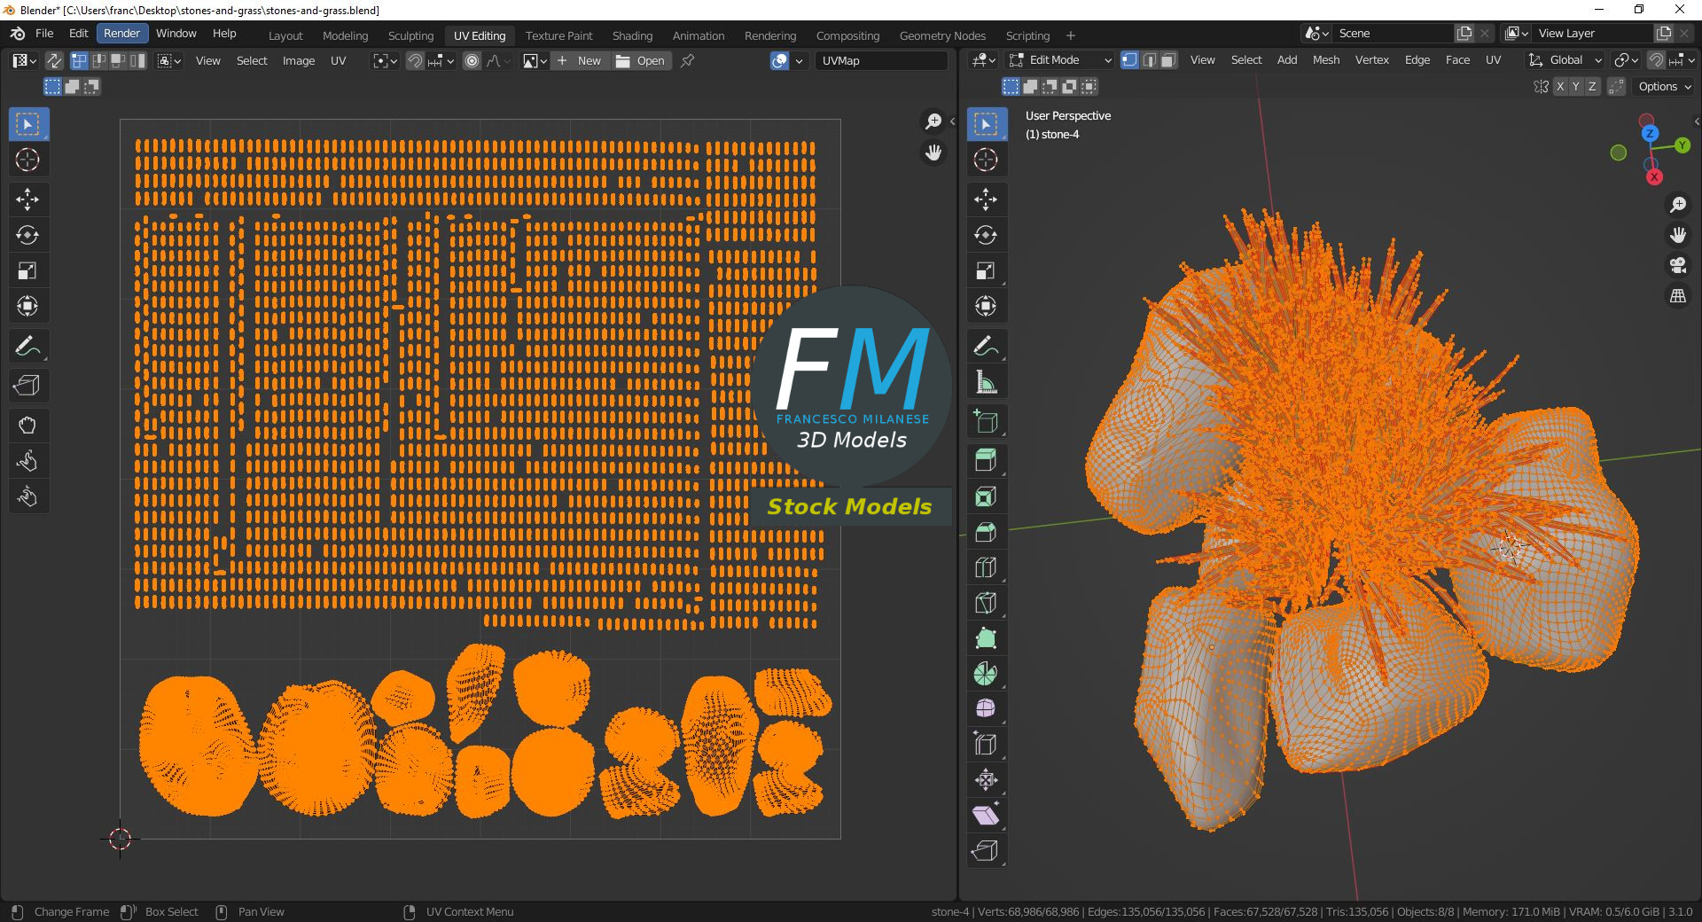
Task: Expand the overlay options arrow in UV editor
Action: point(799,60)
